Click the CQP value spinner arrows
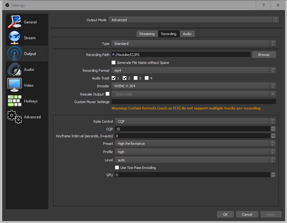 point(273,129)
